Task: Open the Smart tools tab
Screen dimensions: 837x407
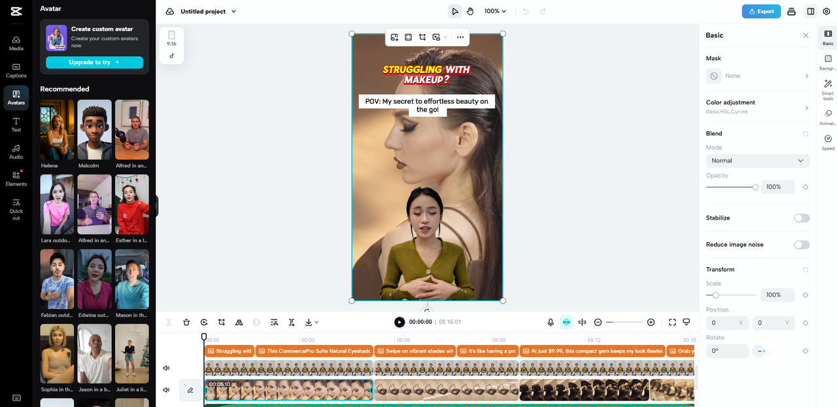Action: pyautogui.click(x=828, y=89)
